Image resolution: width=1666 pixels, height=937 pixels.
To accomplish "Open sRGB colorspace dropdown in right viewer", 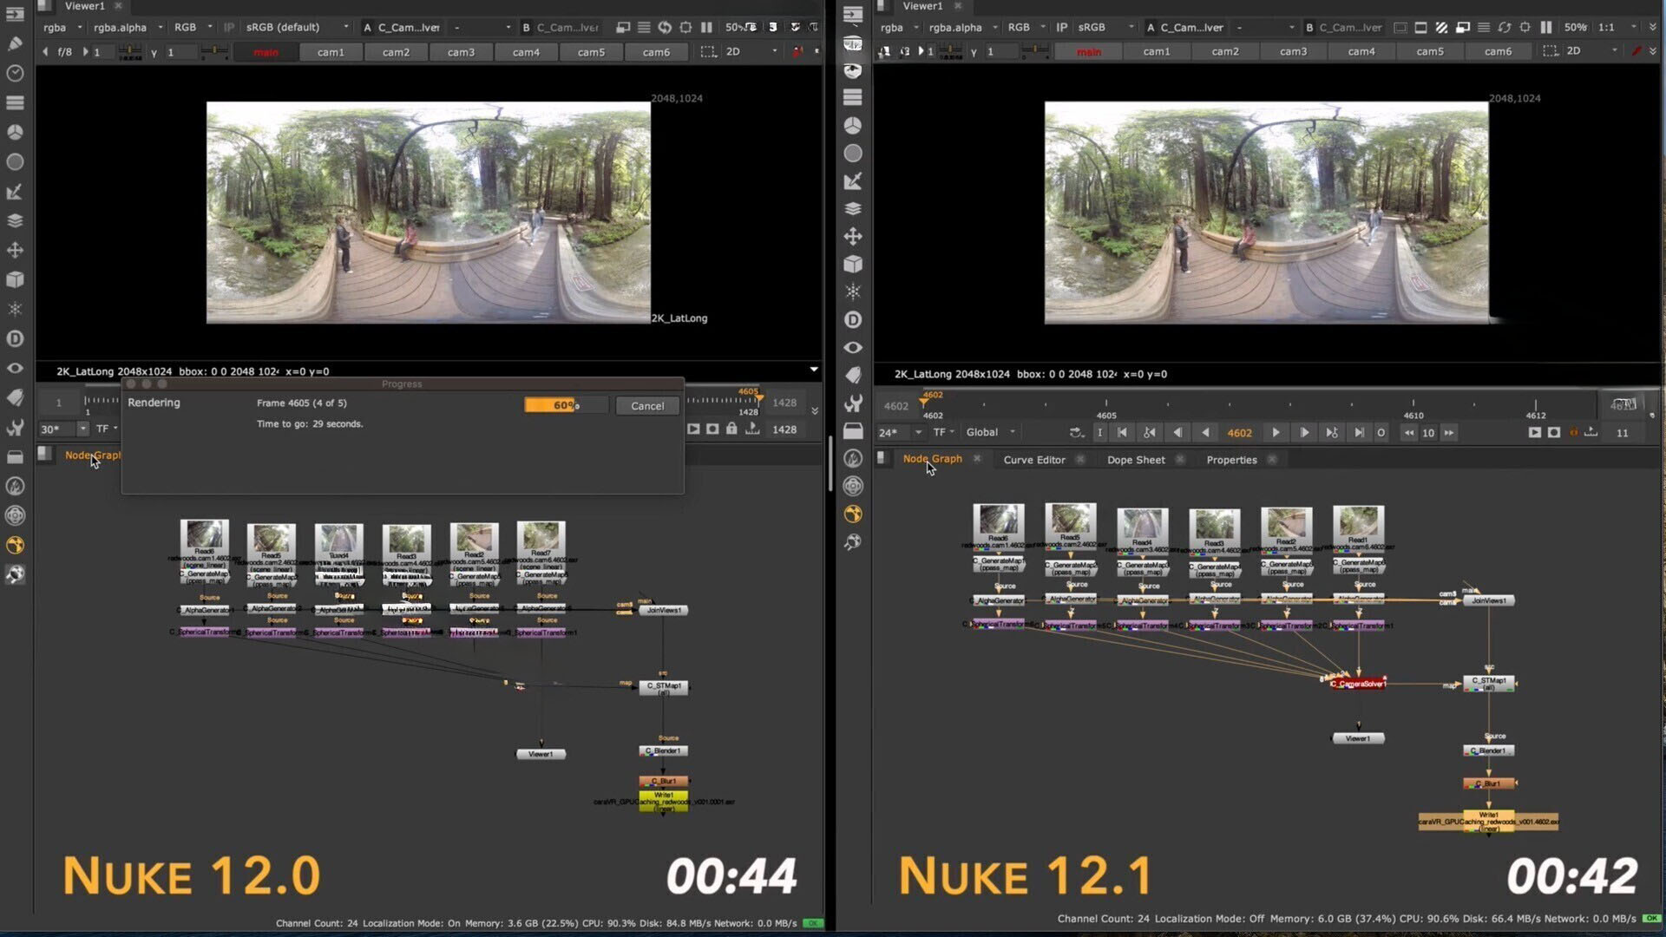I will 1105,28.
